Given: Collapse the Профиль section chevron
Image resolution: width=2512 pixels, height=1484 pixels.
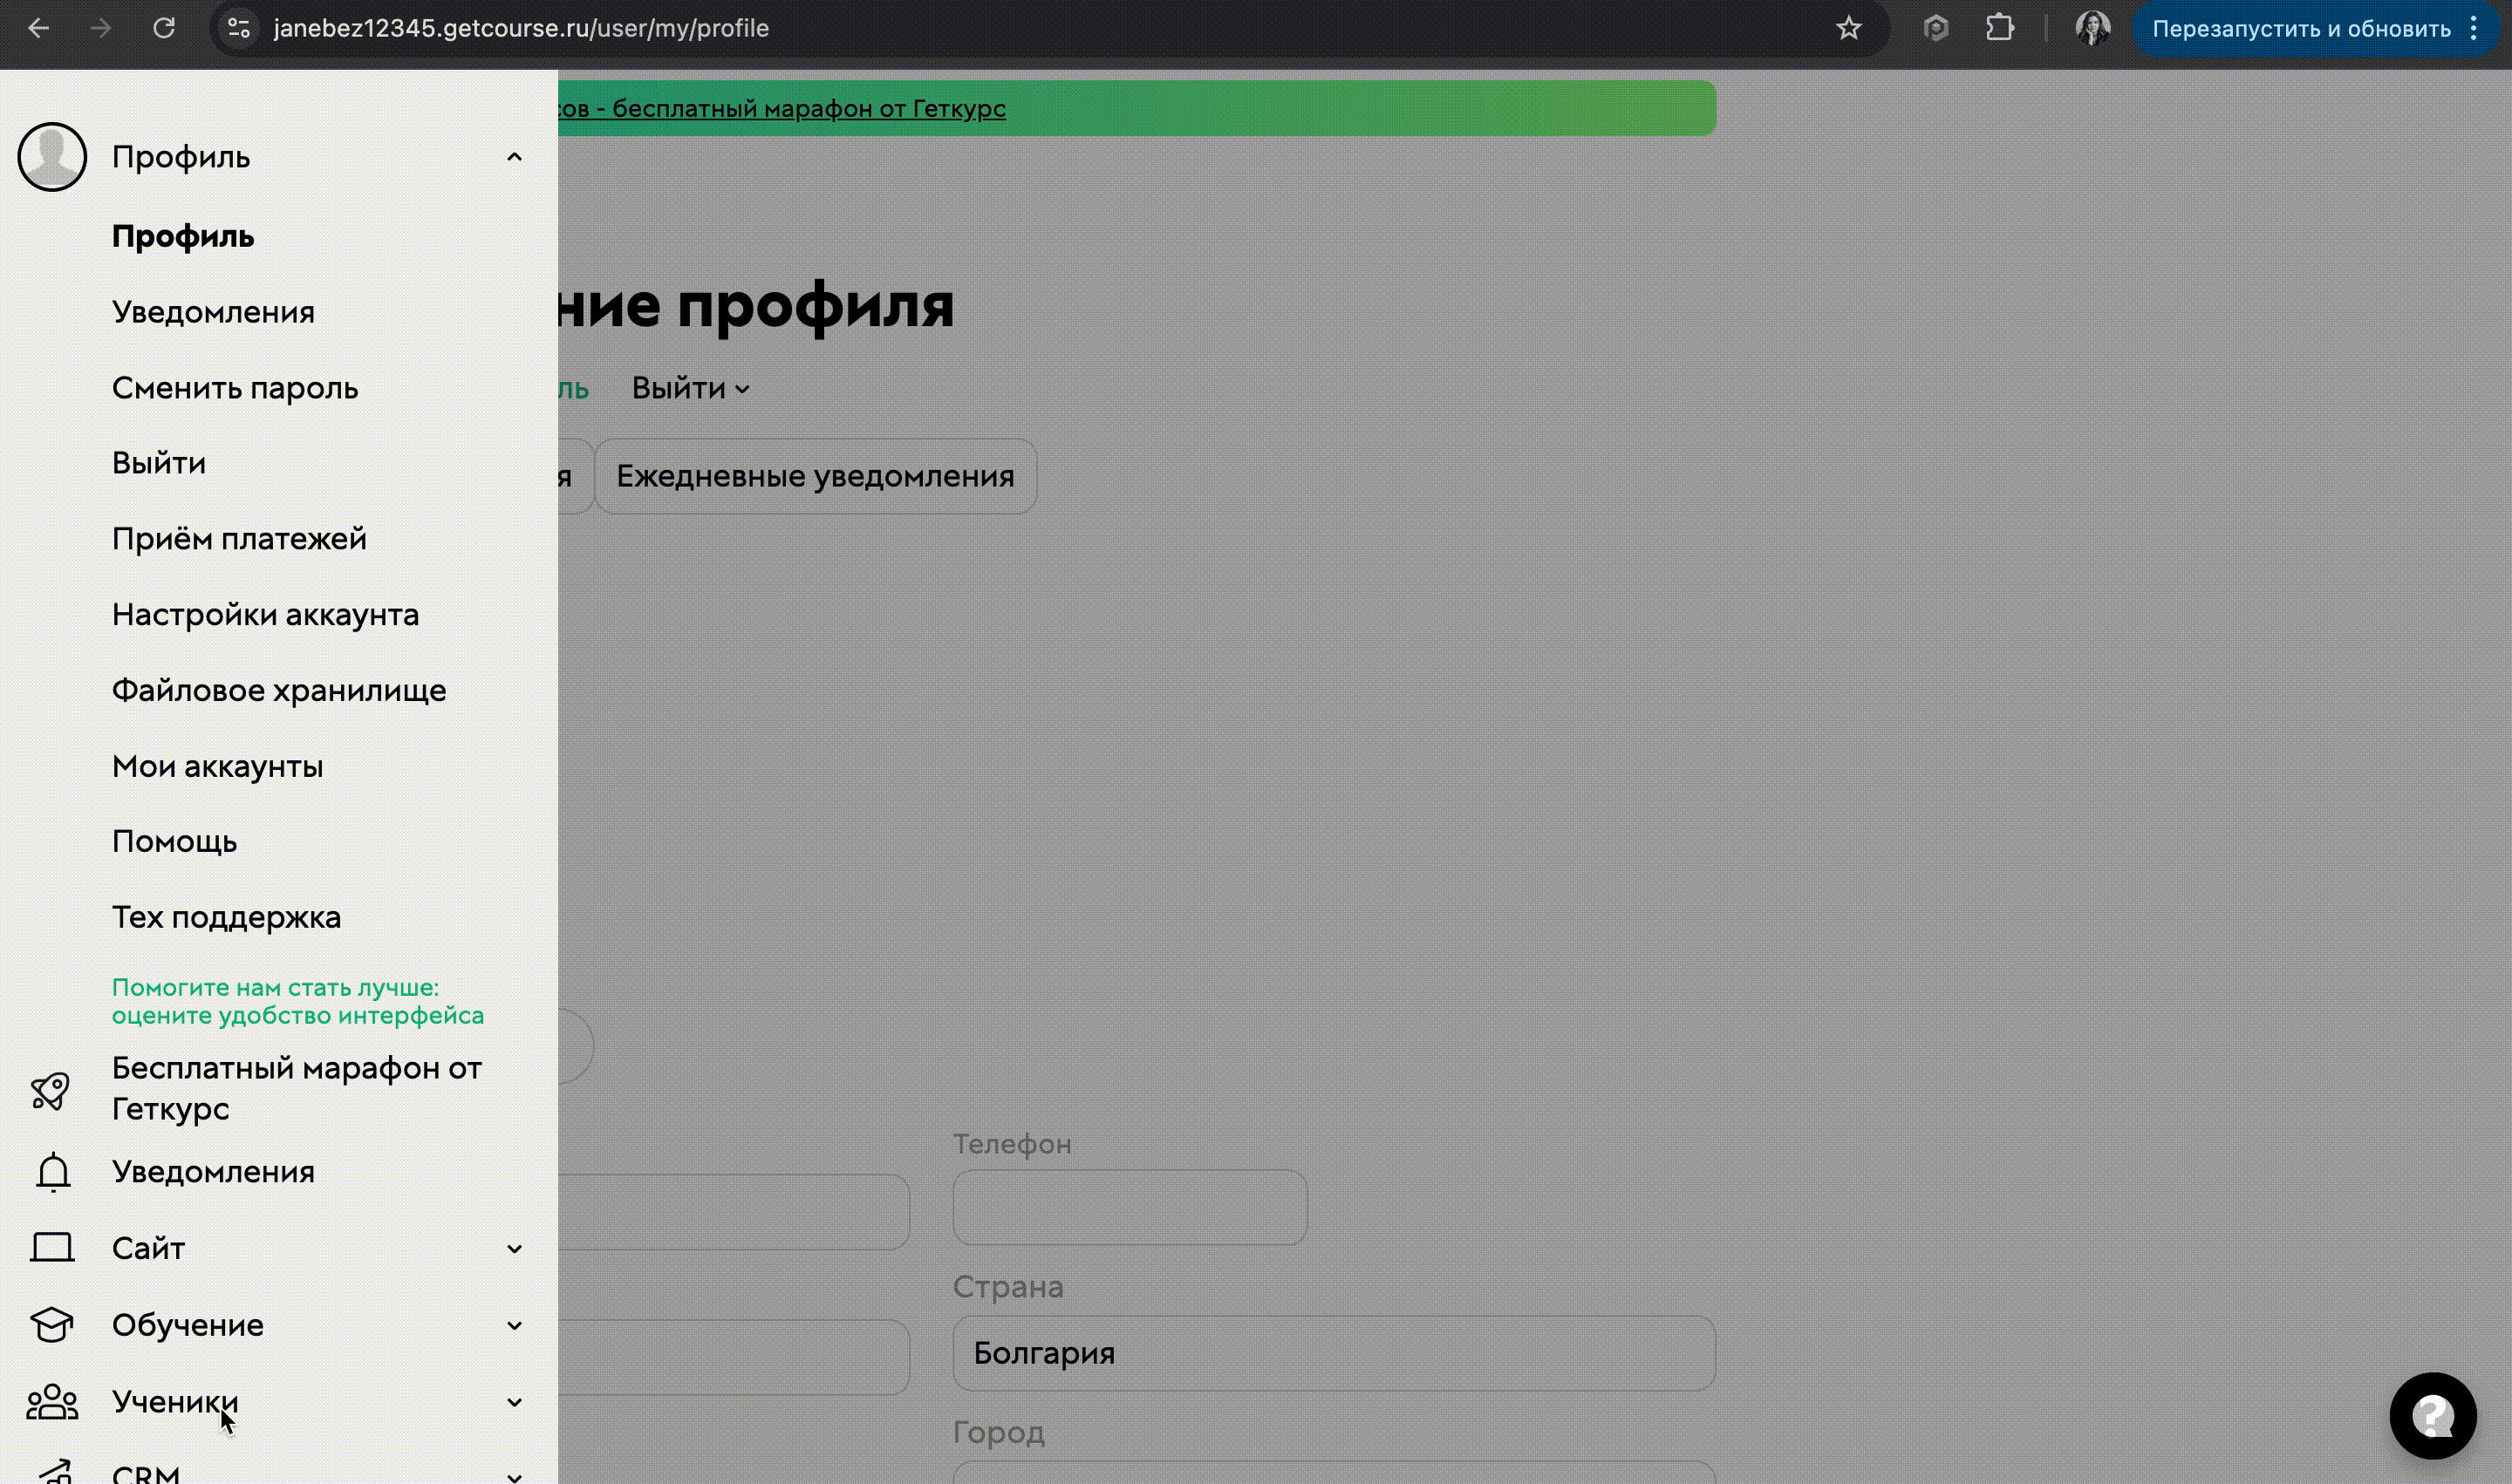Looking at the screenshot, I should coord(515,157).
